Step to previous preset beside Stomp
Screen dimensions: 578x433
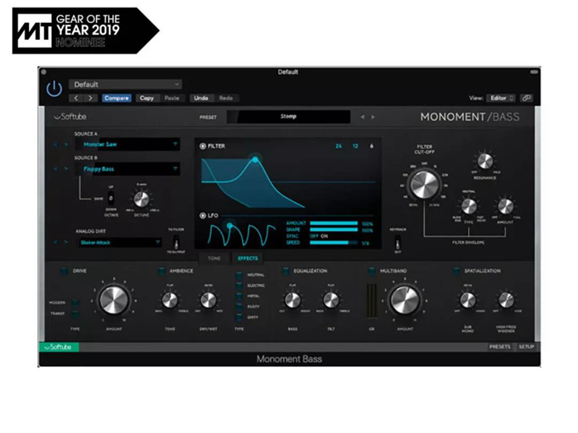[363, 117]
